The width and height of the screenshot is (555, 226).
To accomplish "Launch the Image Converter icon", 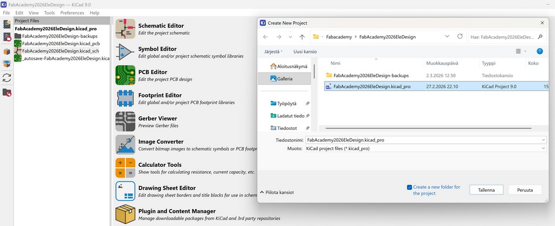I will pyautogui.click(x=125, y=145).
